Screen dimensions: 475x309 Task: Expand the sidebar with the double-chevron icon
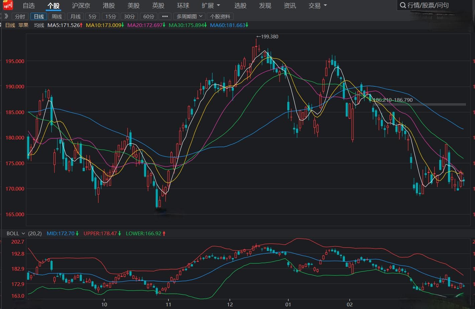6,16
